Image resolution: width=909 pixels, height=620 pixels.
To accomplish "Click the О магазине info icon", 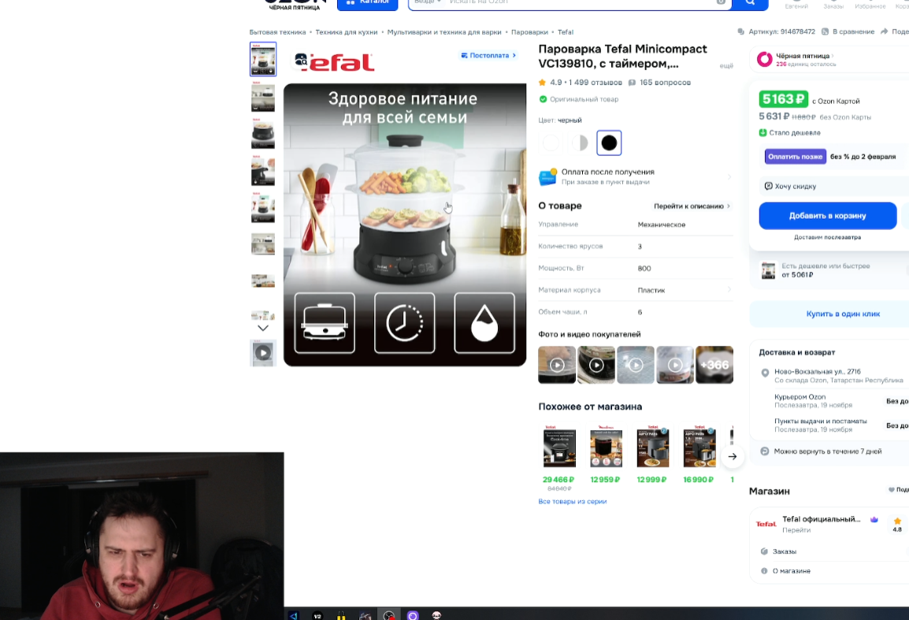I will (764, 570).
